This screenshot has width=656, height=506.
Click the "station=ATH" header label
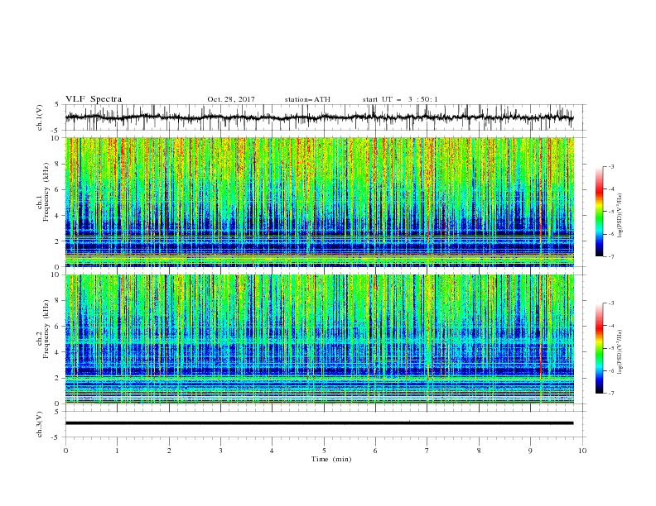pos(307,99)
